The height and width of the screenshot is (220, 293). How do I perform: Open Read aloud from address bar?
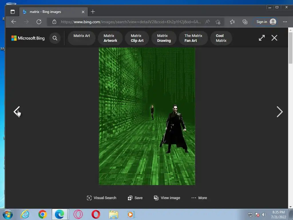coord(207,22)
